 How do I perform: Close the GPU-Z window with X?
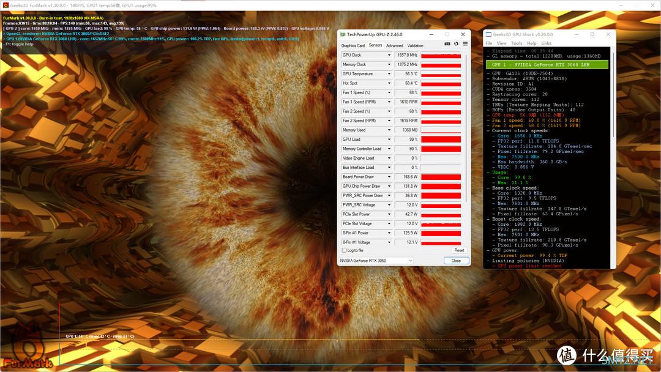463,34
